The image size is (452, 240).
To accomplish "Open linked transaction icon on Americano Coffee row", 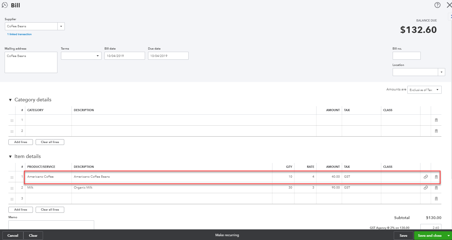I will [x=426, y=177].
